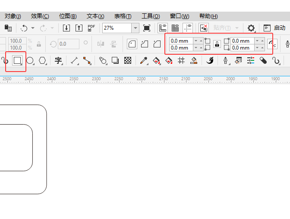The height and width of the screenshot is (219, 290).
Task: Open the 效果(C) menu
Action: coord(40,16)
